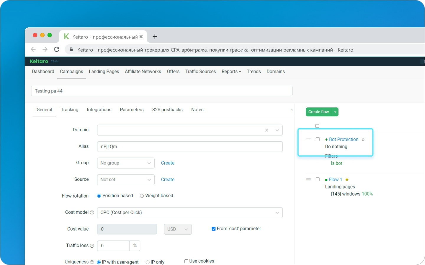Tick the Bot Protection flow checkbox
The width and height of the screenshot is (425, 265).
point(318,139)
